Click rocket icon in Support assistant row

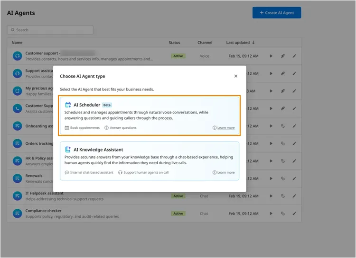(283, 73)
